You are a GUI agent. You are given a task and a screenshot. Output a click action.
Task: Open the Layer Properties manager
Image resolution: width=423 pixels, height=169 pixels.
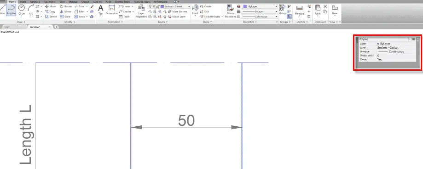[x=141, y=11]
